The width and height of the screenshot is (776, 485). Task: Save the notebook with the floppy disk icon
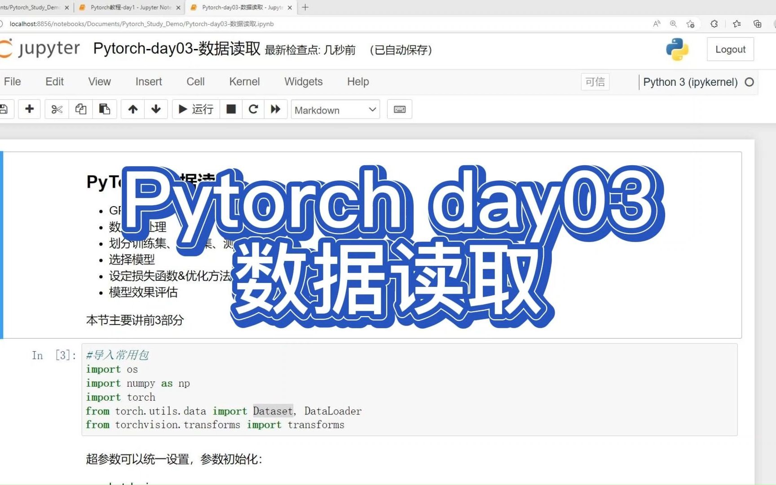(x=4, y=109)
